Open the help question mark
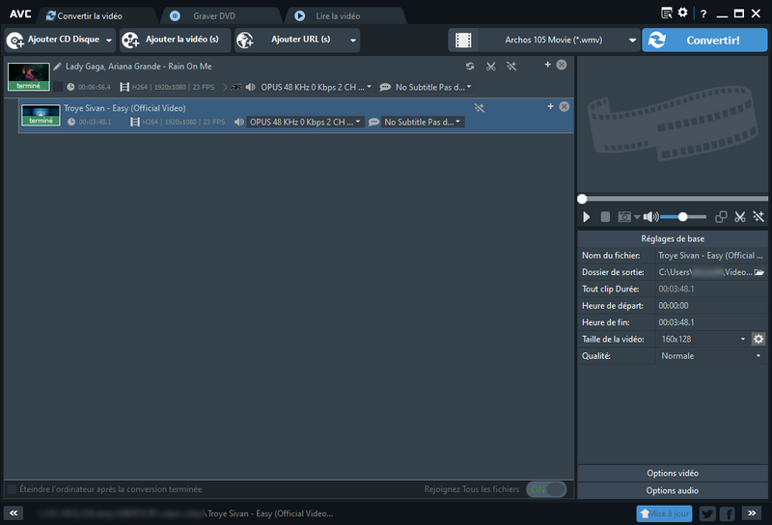Screen dimensions: 772x525 point(703,14)
